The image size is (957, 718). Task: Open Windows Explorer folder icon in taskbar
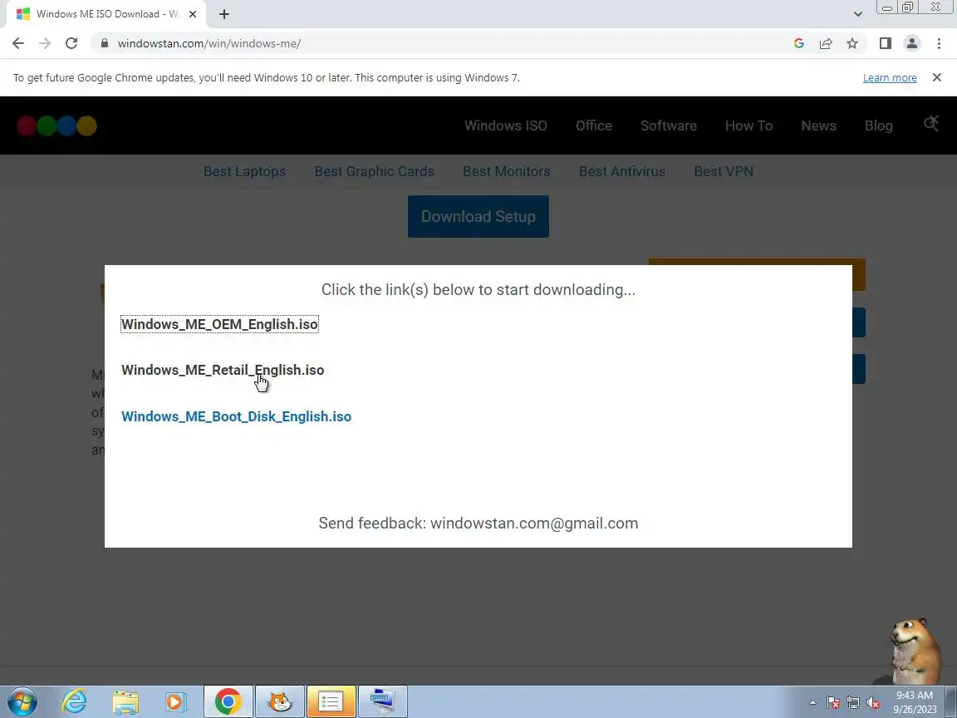coord(125,701)
